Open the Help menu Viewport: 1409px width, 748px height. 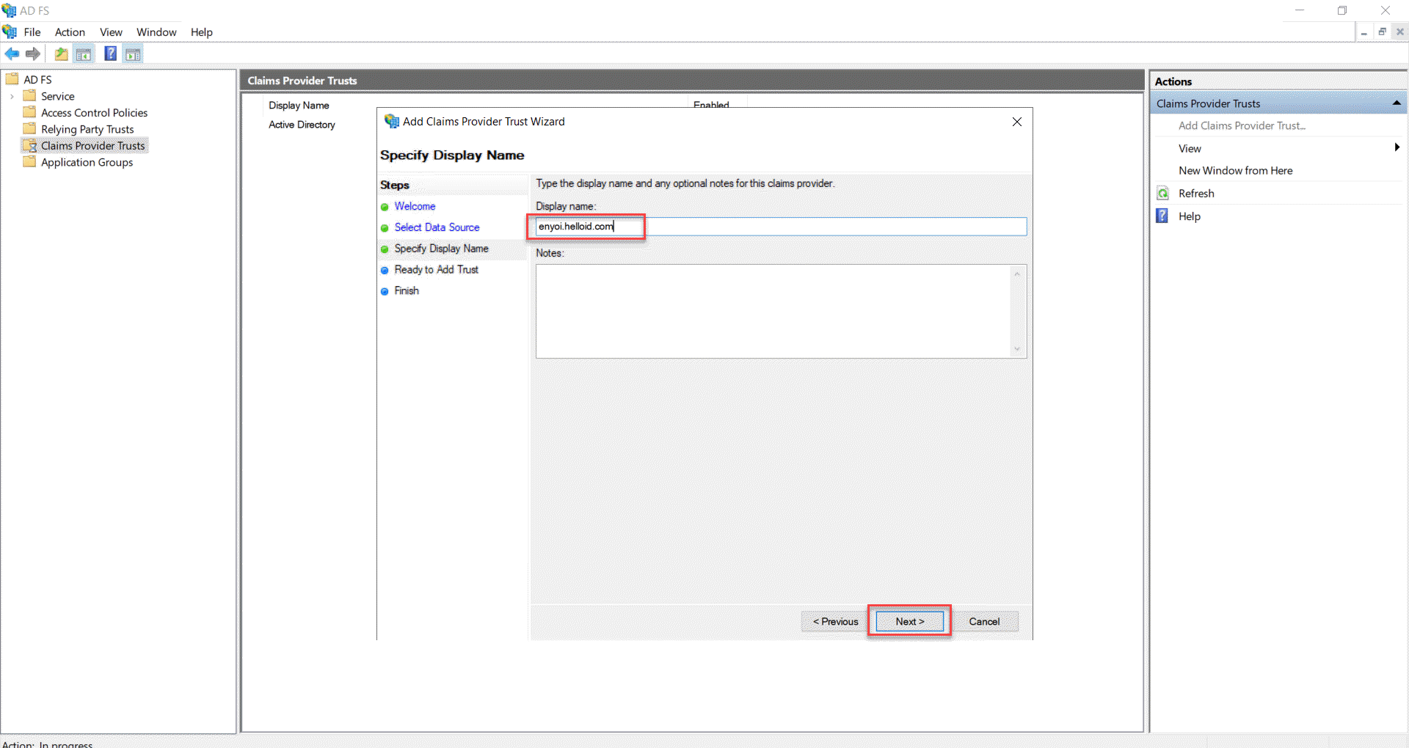pyautogui.click(x=202, y=32)
